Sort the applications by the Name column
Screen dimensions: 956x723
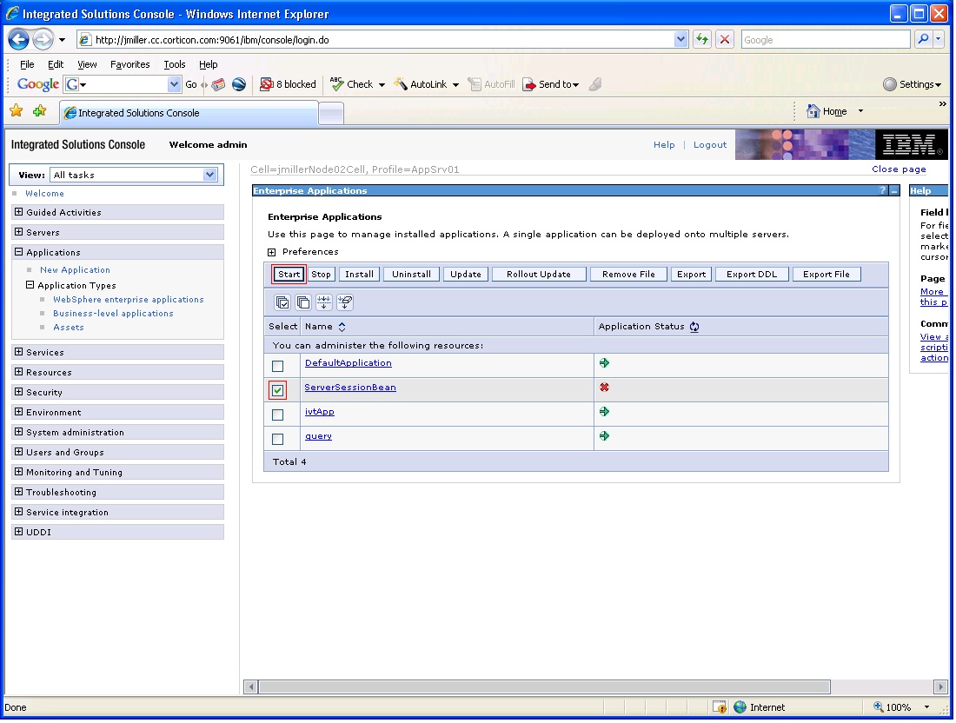[x=342, y=327]
